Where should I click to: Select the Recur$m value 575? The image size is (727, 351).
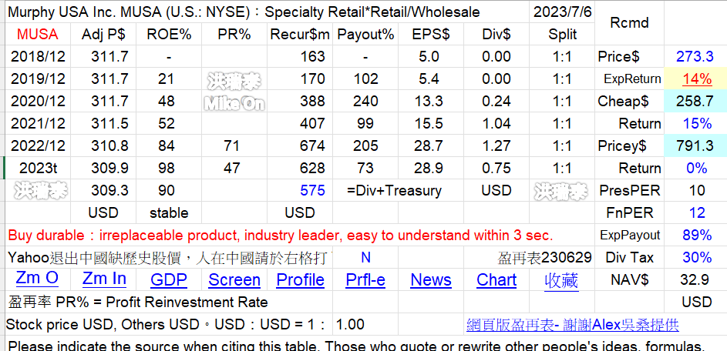point(300,190)
